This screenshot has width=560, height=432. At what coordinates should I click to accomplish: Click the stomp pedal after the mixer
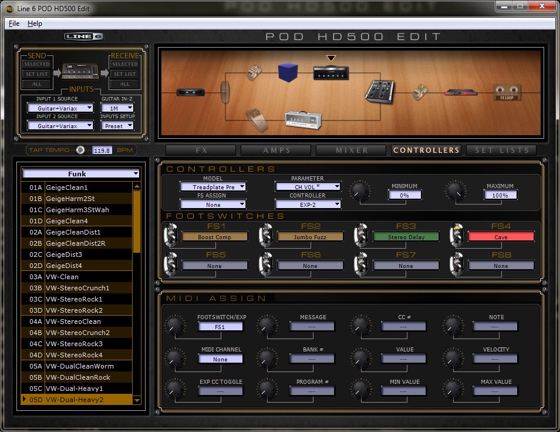(x=420, y=92)
